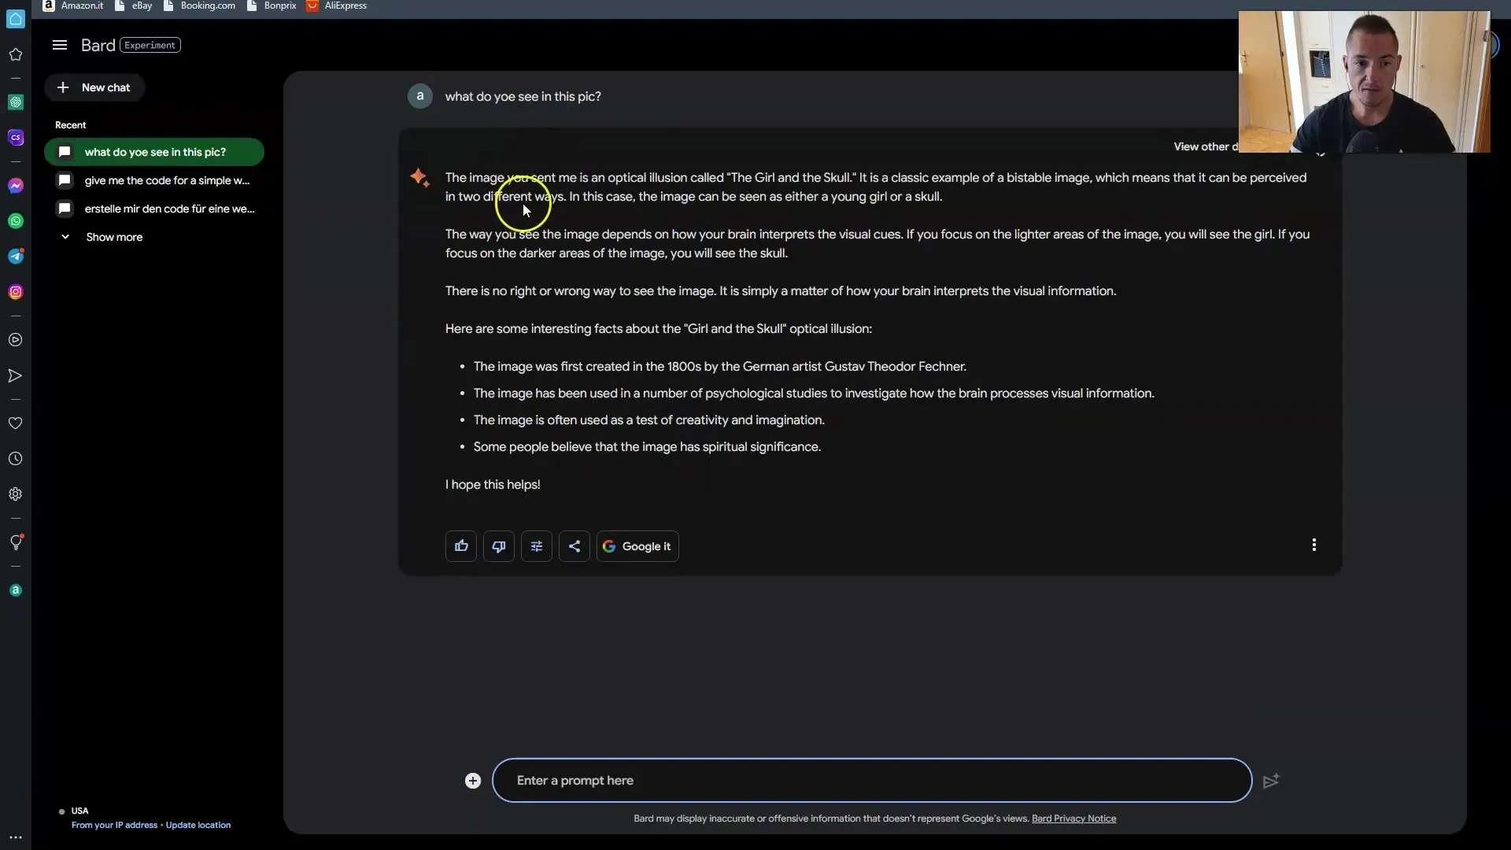Image resolution: width=1511 pixels, height=850 pixels.
Task: Open the Amazon.it bookmark
Action: [x=72, y=6]
